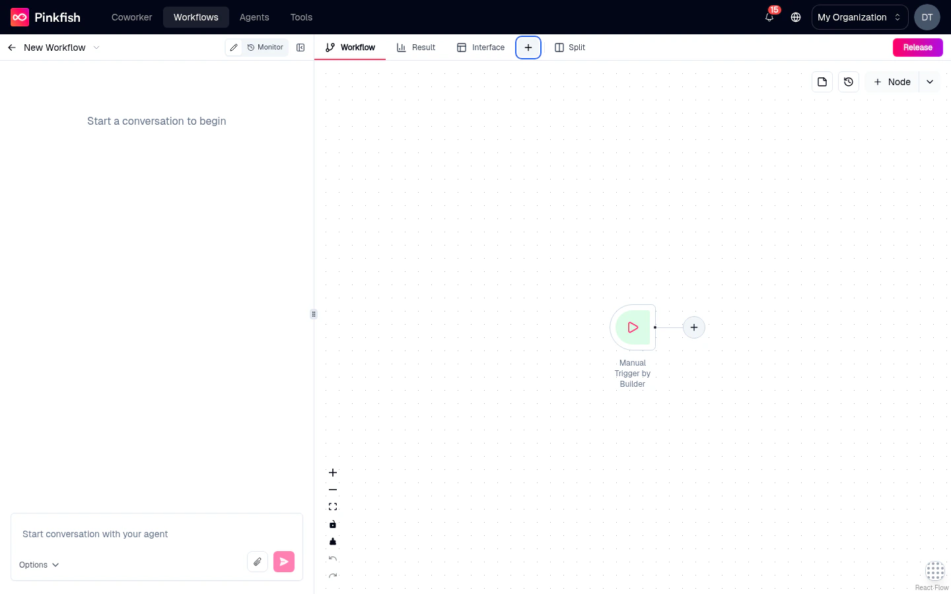The width and height of the screenshot is (951, 594).
Task: Collapse the left panel with the sidebar icon
Action: coord(300,48)
